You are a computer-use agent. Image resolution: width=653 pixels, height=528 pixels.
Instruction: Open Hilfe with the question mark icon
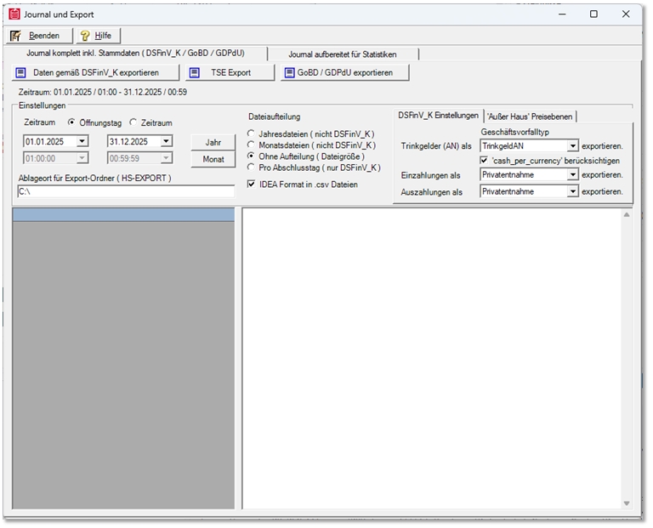coord(85,36)
